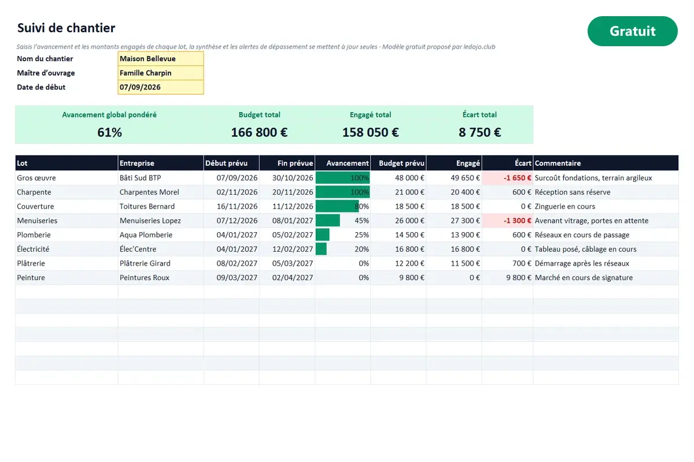
Task: Select the 12/02/2027 end date cell
Action: pyautogui.click(x=287, y=249)
